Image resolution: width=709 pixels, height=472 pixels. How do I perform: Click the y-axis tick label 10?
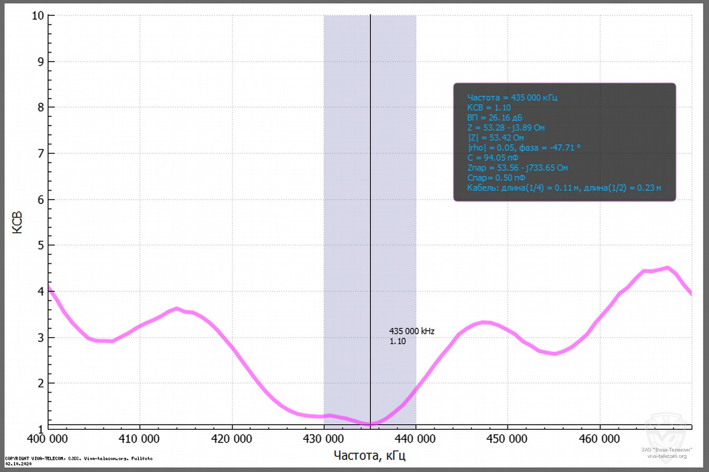tap(37, 16)
